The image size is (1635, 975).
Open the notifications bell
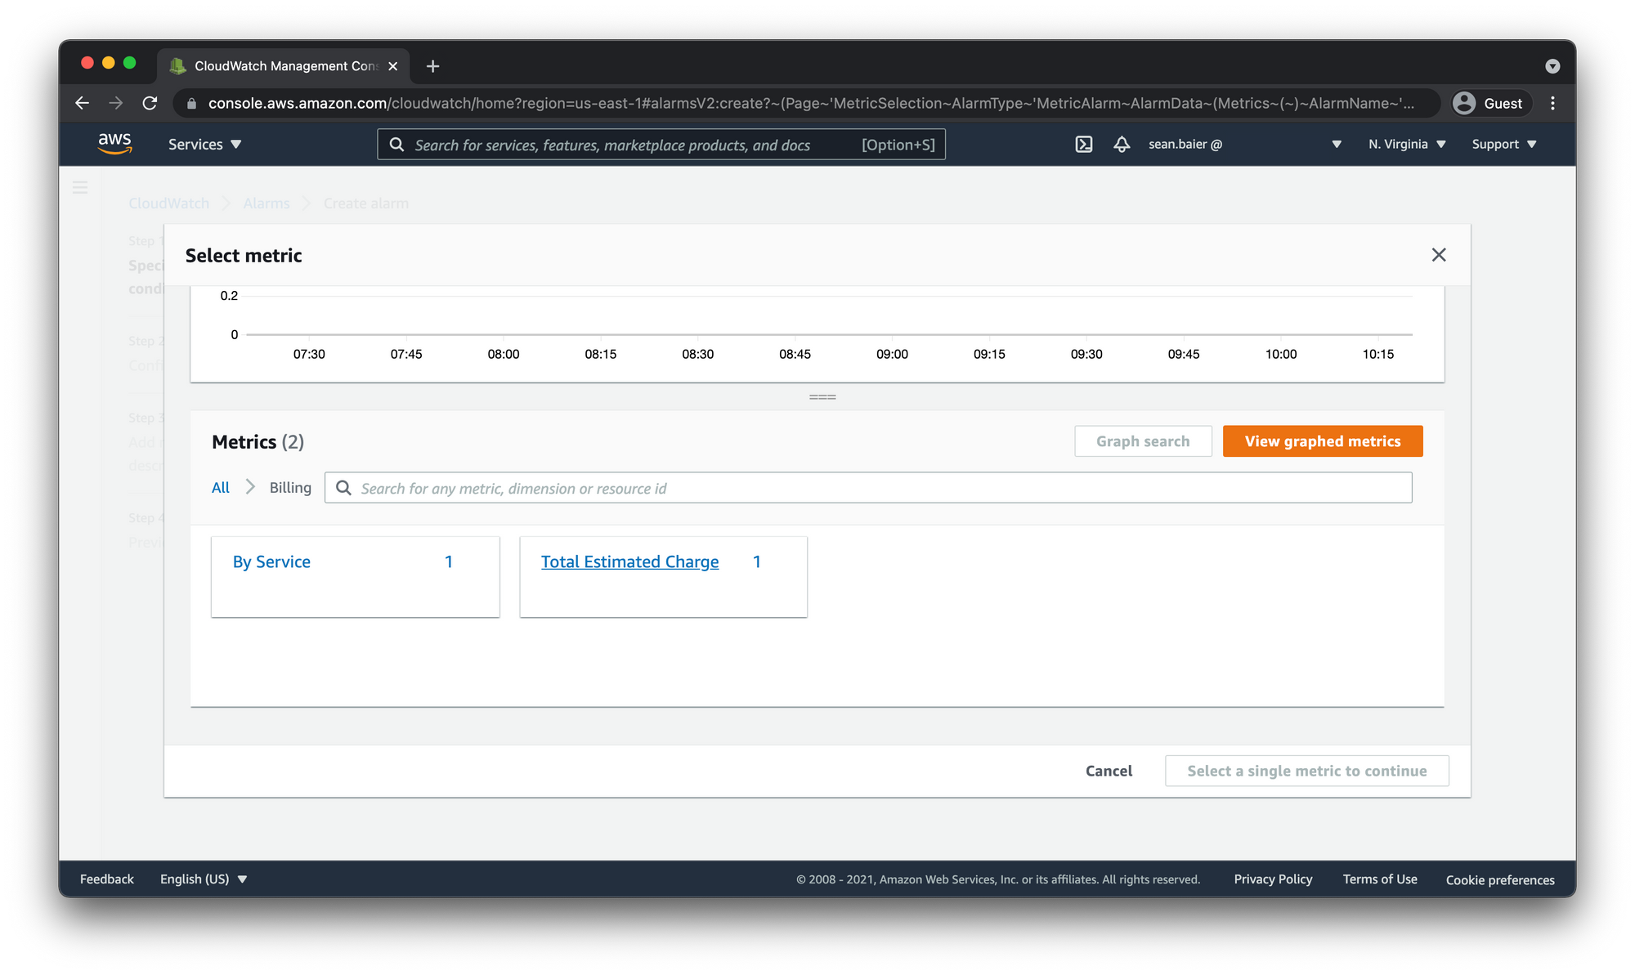pos(1122,145)
